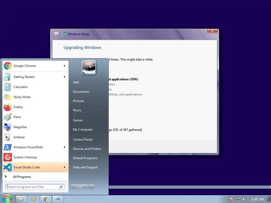Expand Google Chrome jump list arrow
Screen dimensions: 271x203
pyautogui.click(x=65, y=66)
